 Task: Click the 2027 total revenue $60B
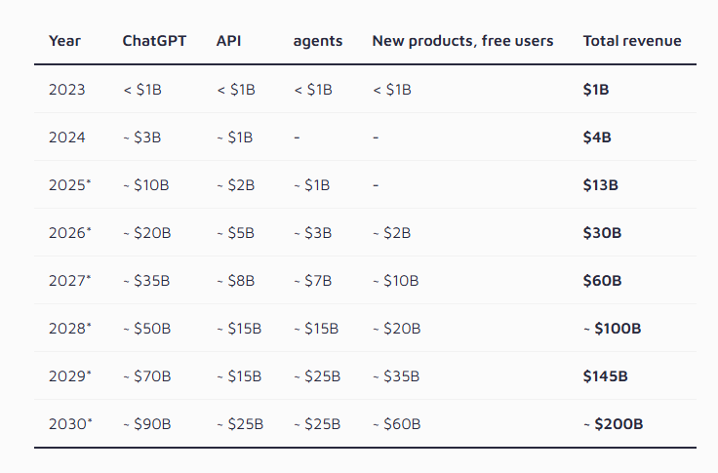click(602, 281)
